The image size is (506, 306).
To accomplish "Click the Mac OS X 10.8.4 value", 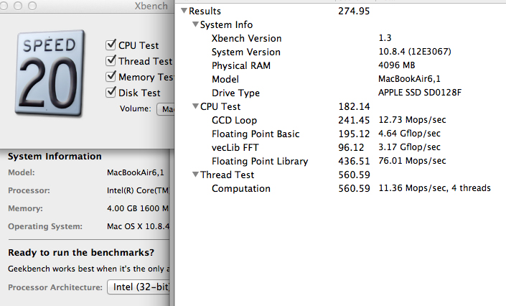I will point(138,226).
